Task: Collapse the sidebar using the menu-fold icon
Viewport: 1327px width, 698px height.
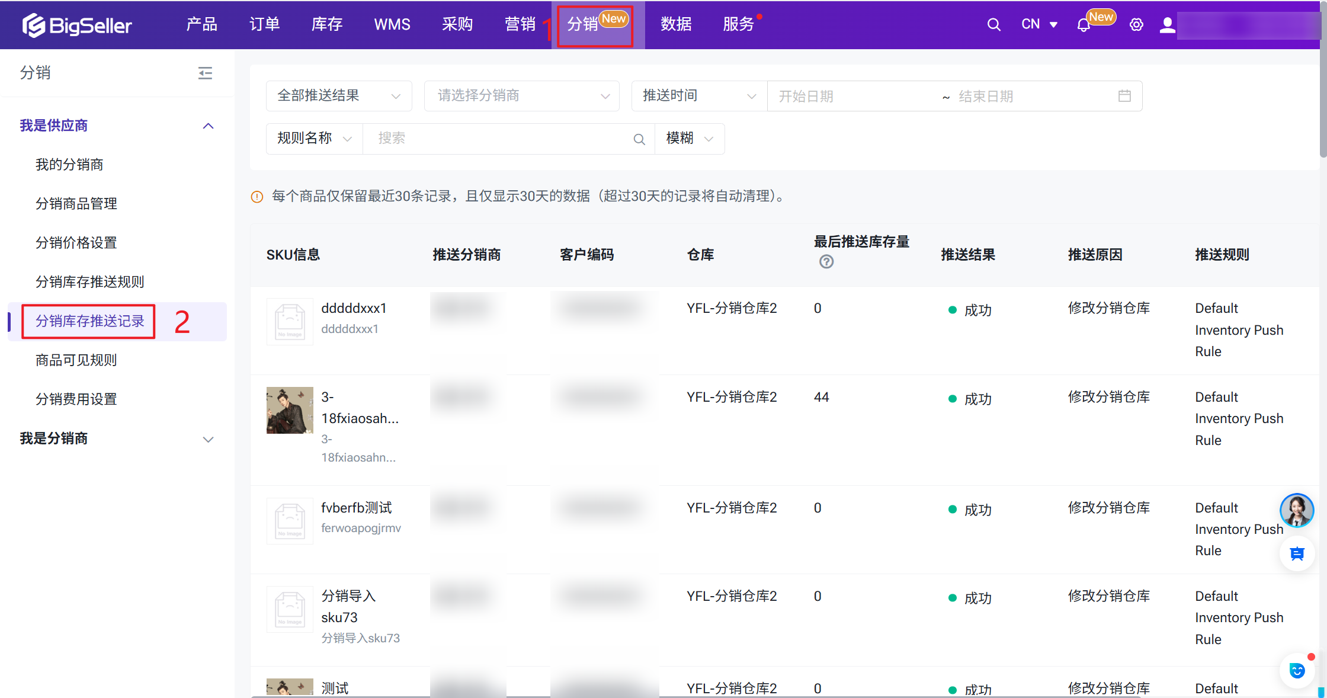Action: (x=205, y=73)
